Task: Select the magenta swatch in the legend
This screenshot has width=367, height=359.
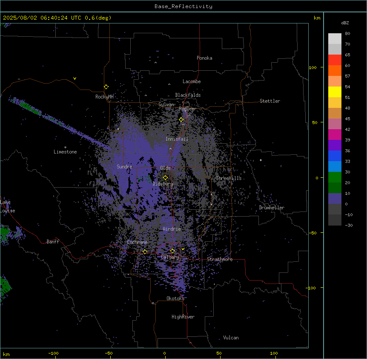Action: point(335,134)
